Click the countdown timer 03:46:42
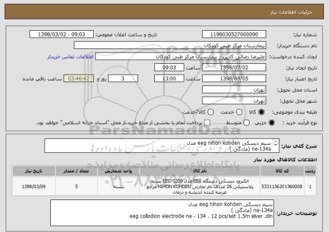The height and width of the screenshot is (232, 329). tap(79, 79)
